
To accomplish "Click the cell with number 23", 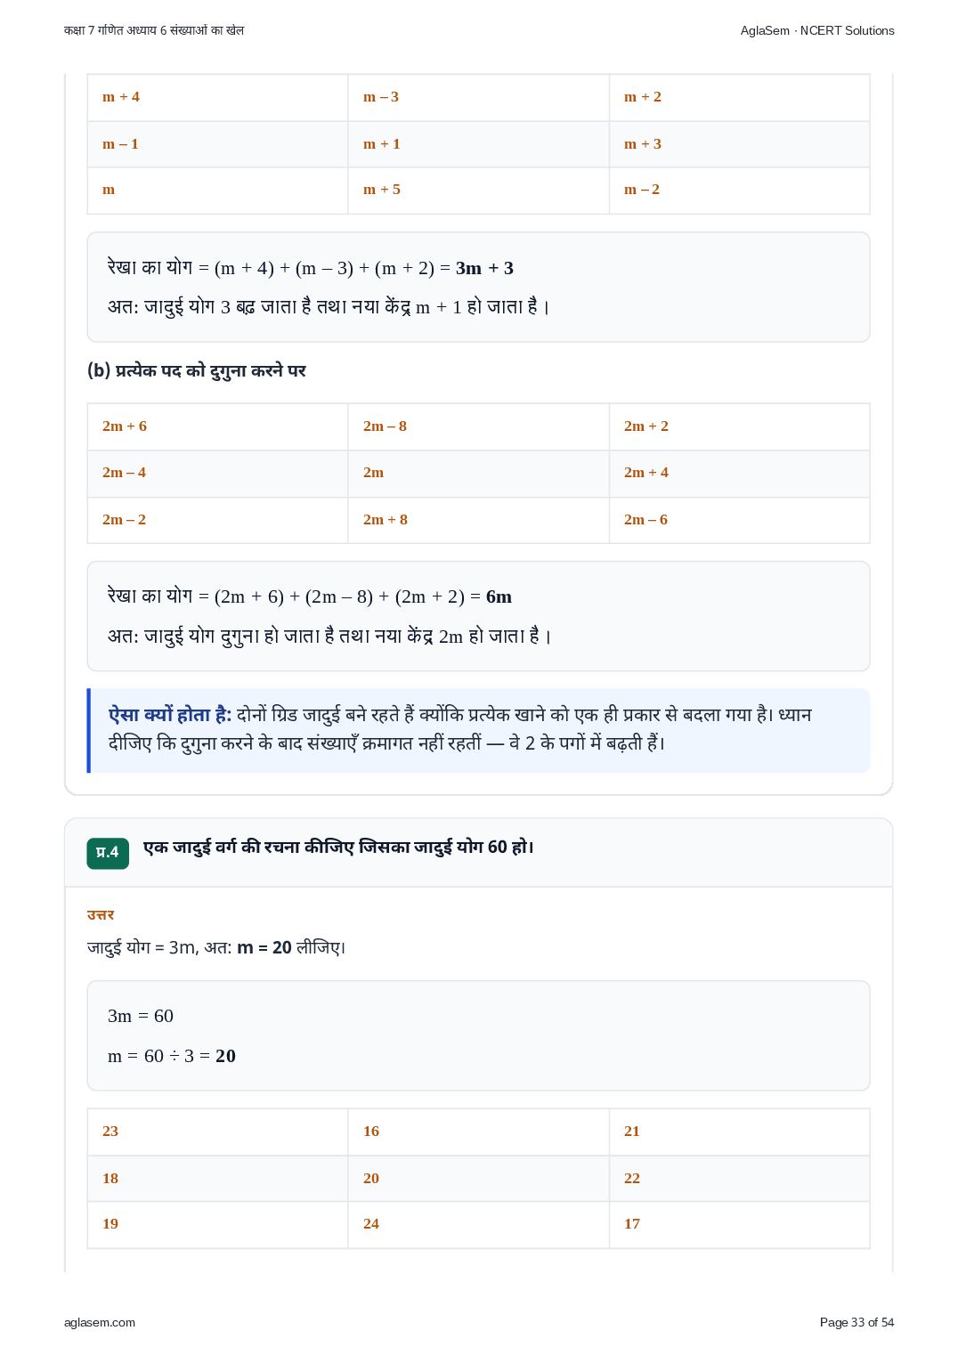I will point(217,1132).
